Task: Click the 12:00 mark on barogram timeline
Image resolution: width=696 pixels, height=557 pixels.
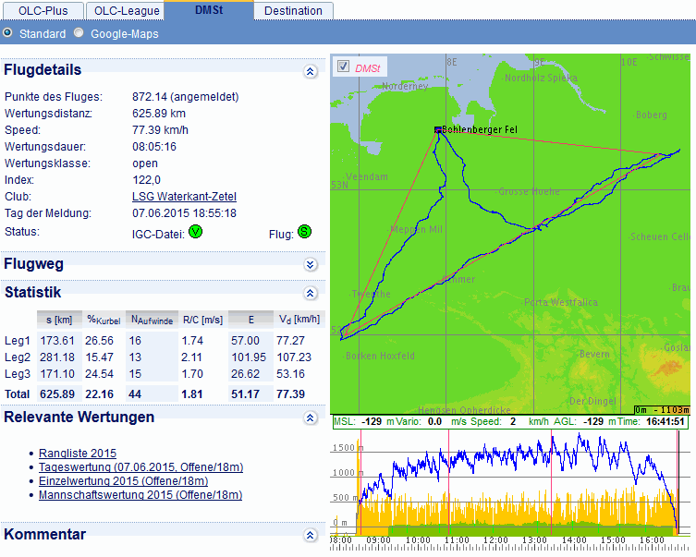Action: point(495,540)
